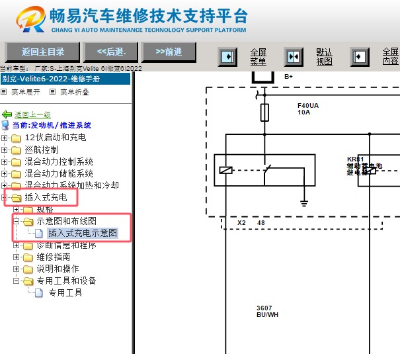This screenshot has width=400, height=354.
Task: Select the 混合动力储能系统 tree item
Action: pyautogui.click(x=59, y=173)
